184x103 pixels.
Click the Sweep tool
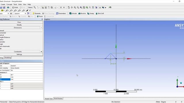tap(91, 13)
